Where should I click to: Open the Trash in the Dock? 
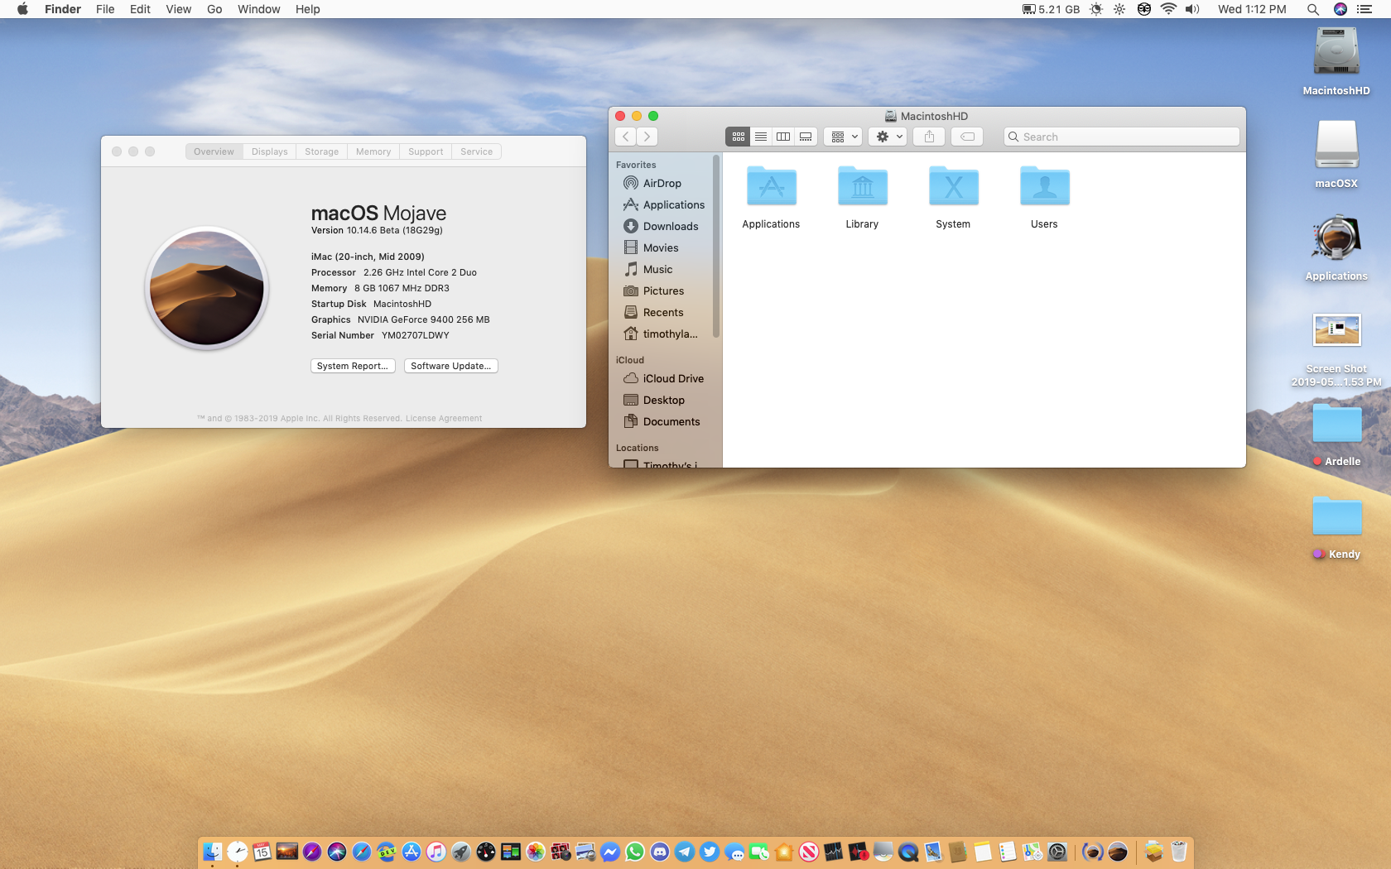1179,852
